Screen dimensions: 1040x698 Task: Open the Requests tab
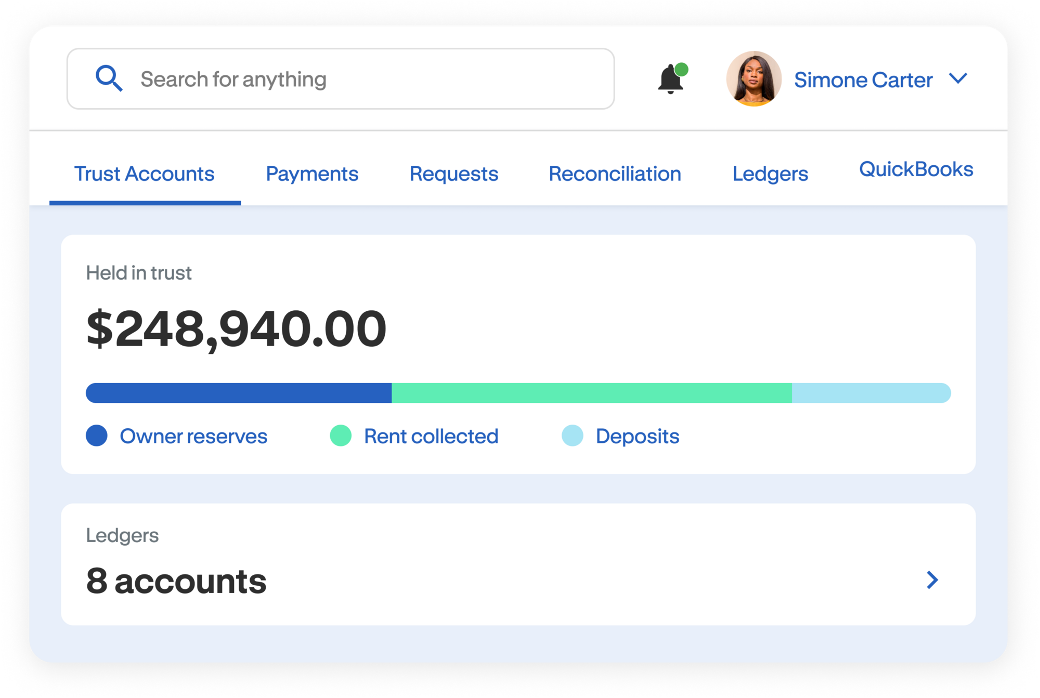pos(454,174)
